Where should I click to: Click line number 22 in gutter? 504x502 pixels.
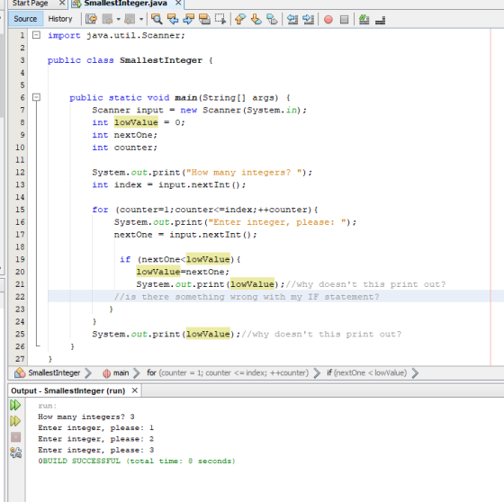coord(20,297)
